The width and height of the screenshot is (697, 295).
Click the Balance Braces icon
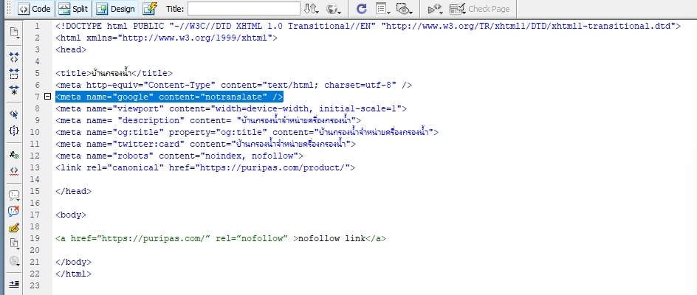point(14,131)
